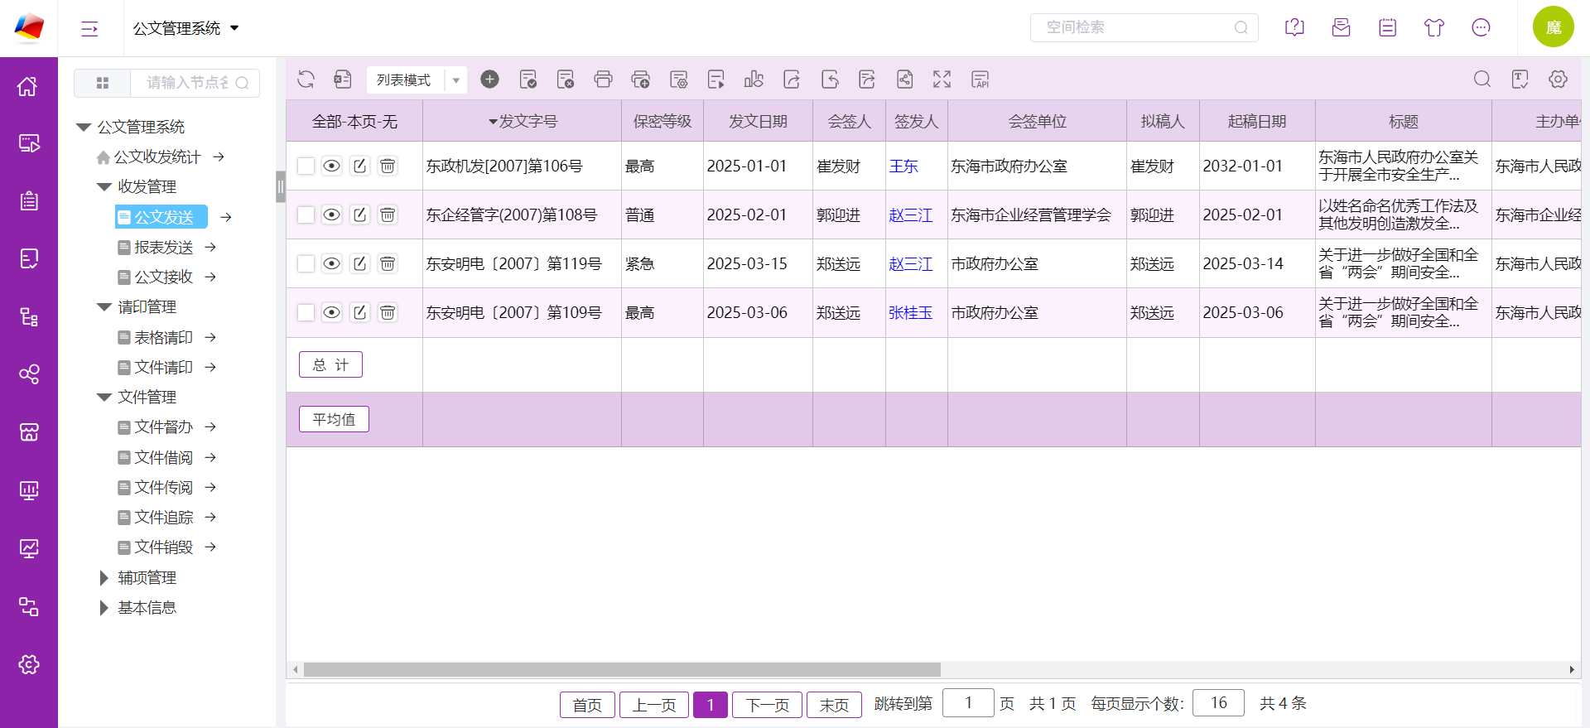Image resolution: width=1590 pixels, height=728 pixels.
Task: Click the API document icon
Action: coord(980,80)
